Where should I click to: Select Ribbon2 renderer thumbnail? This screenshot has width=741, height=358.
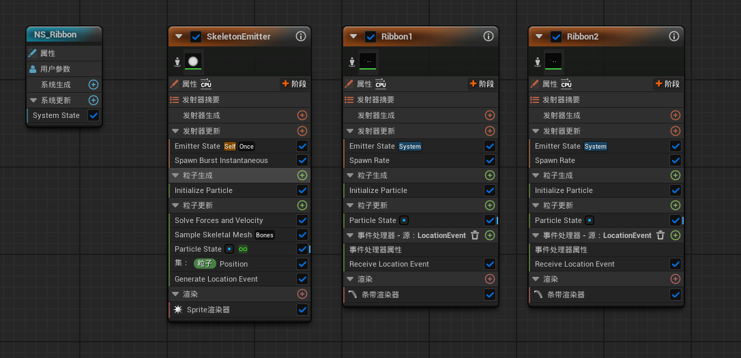pos(553,61)
